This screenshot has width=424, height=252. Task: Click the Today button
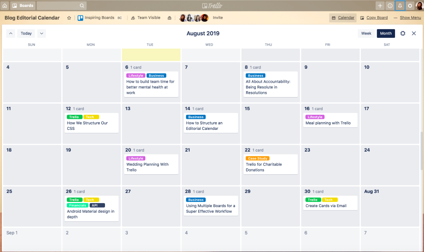click(x=26, y=33)
